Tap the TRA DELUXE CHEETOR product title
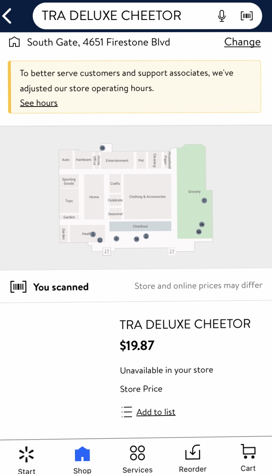The height and width of the screenshot is (474, 272). point(185,324)
